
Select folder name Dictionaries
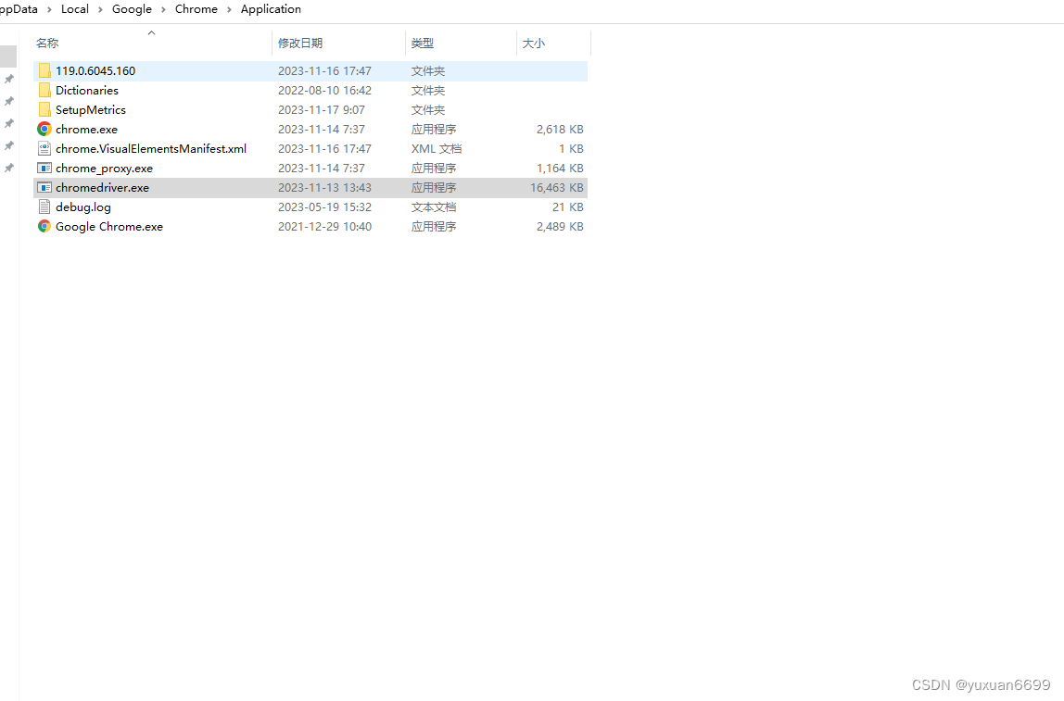tap(87, 90)
